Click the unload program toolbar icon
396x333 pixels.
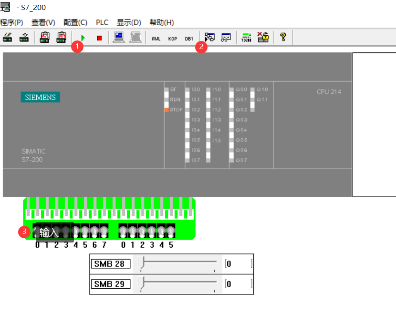pyautogui.click(x=24, y=38)
